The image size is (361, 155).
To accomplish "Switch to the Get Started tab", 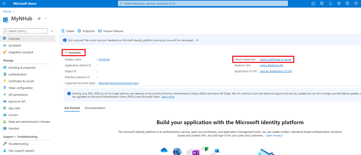I will click(x=72, y=108).
